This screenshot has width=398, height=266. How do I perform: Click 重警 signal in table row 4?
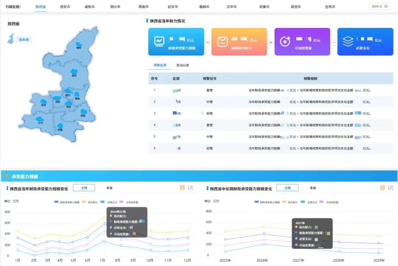pos(210,125)
